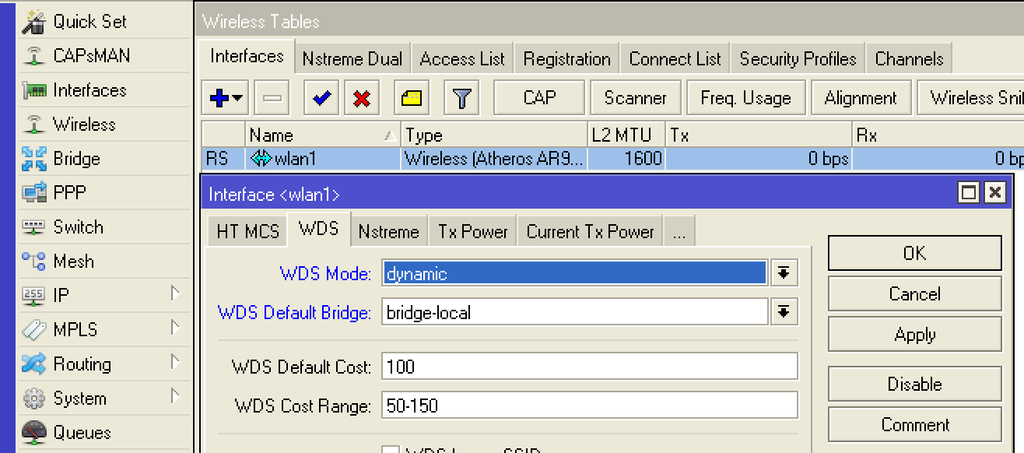Image resolution: width=1024 pixels, height=453 pixels.
Task: Click the Disable button in the dialog
Action: [914, 385]
